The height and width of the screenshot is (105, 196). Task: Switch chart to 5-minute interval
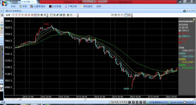click(x=23, y=15)
